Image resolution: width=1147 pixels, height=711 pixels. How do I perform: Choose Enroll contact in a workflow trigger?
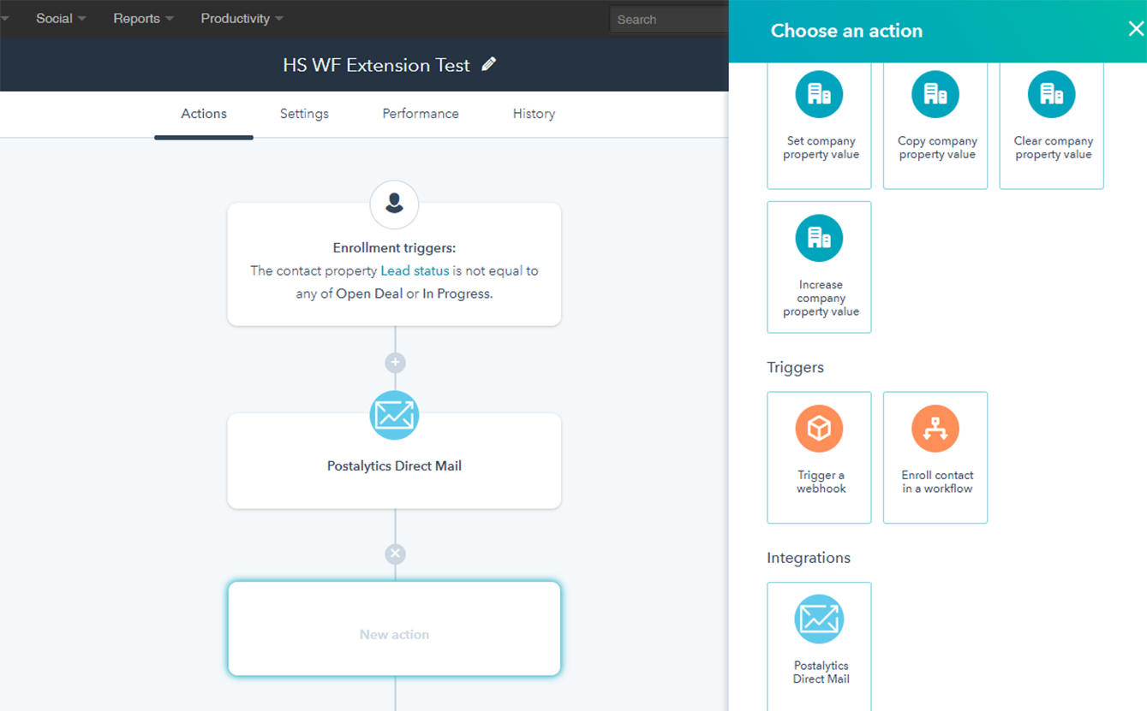(935, 457)
